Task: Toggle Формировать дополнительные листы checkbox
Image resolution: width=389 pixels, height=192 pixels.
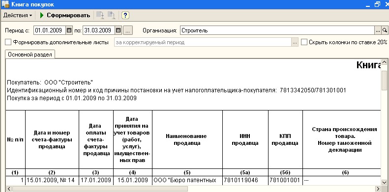Action: (8, 42)
